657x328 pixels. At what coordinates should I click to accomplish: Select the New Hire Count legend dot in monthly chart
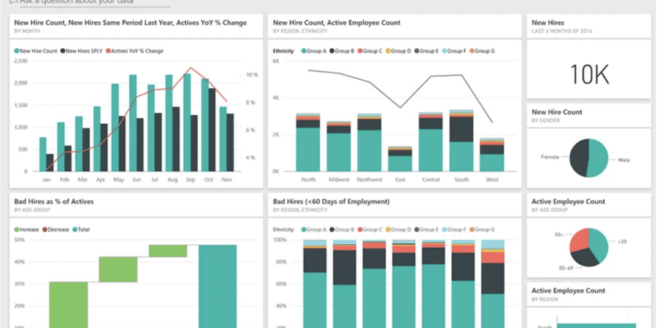[x=17, y=51]
